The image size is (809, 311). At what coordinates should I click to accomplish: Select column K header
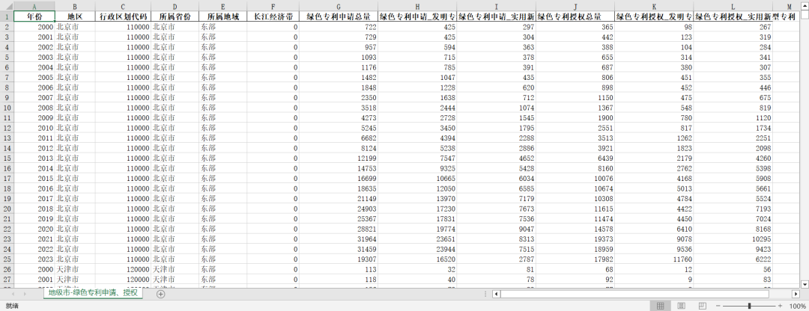click(x=654, y=7)
